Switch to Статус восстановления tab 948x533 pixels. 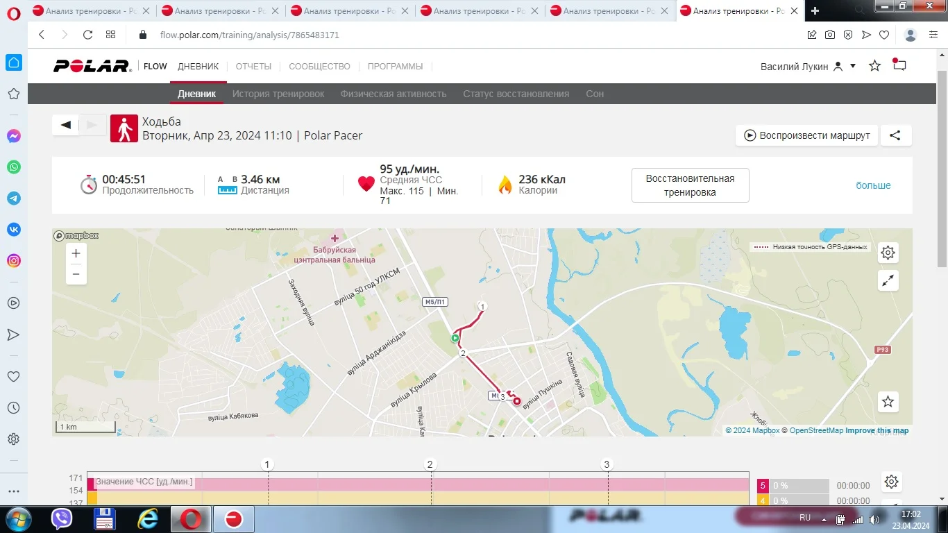(516, 94)
